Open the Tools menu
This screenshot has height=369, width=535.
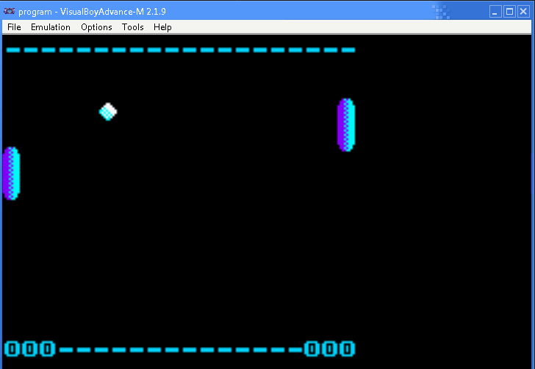[133, 27]
